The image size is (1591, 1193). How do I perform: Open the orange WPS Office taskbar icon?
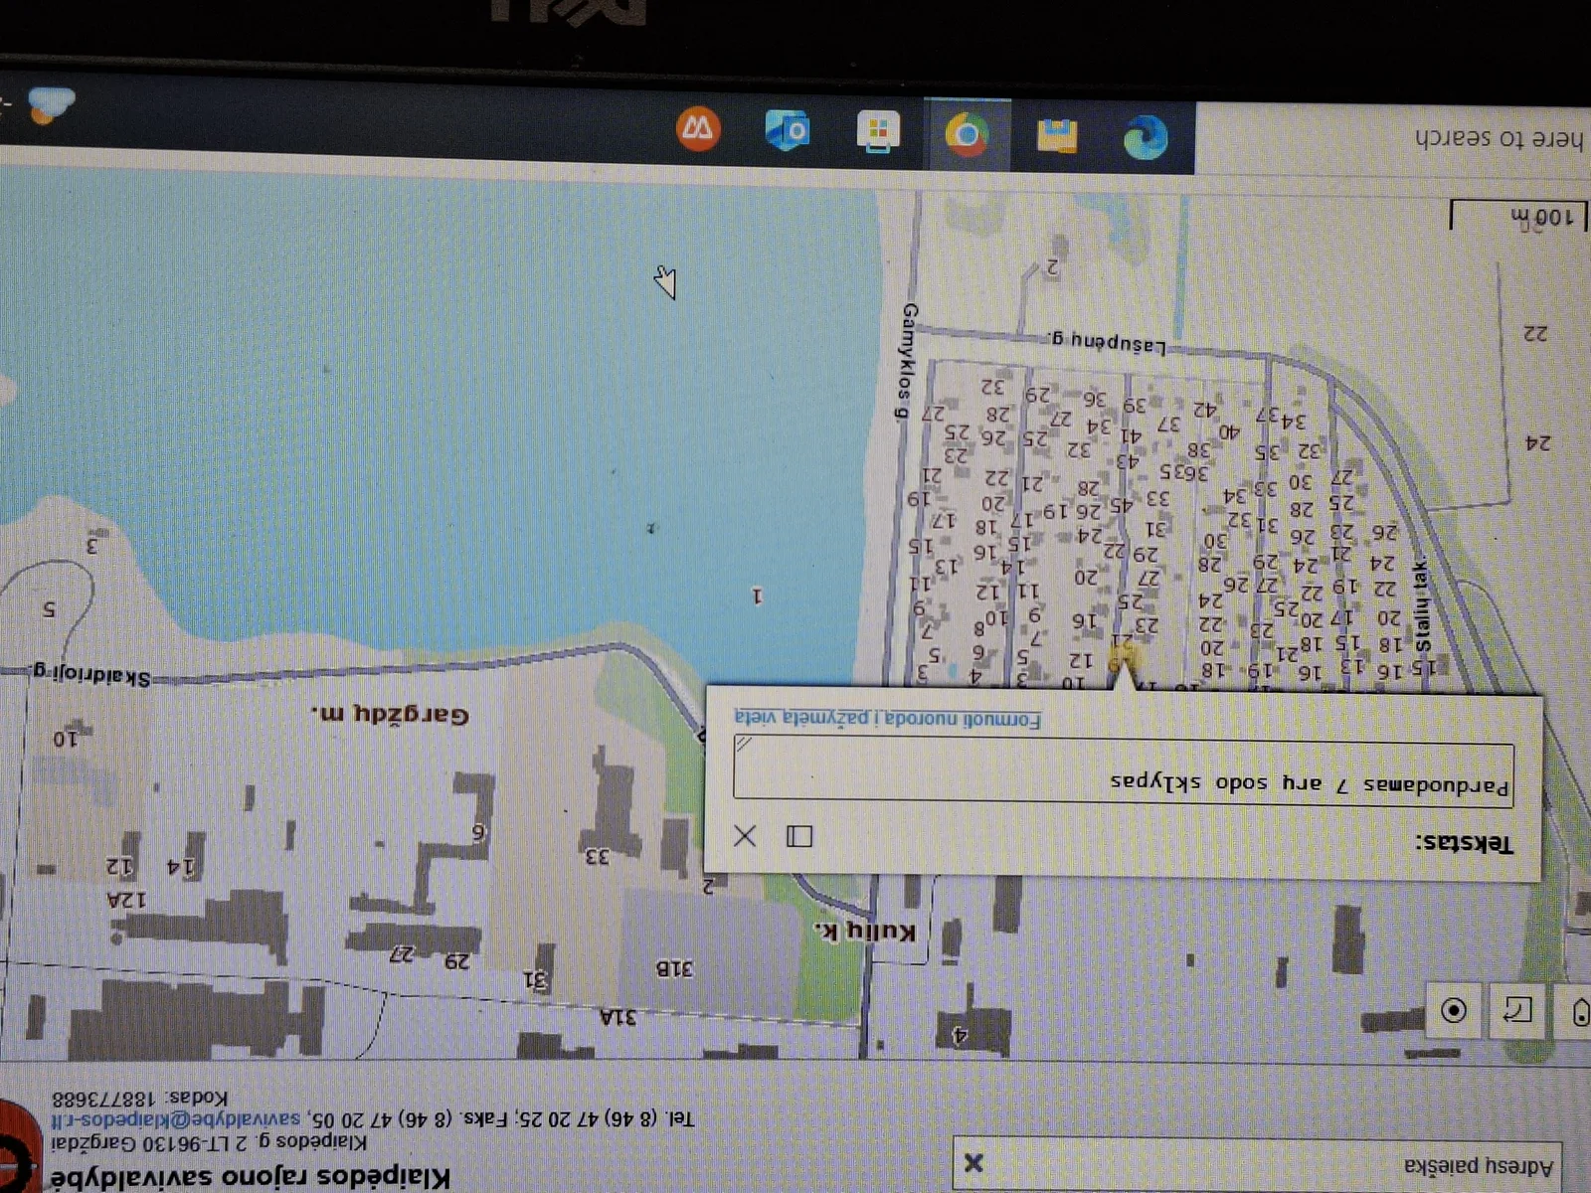point(698,128)
